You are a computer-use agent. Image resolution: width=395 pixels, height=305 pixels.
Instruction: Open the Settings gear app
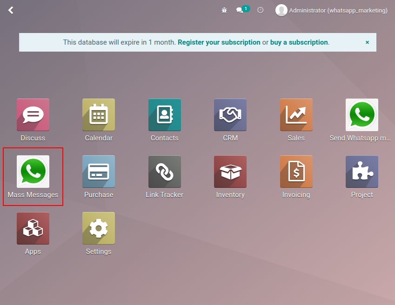coord(99,228)
